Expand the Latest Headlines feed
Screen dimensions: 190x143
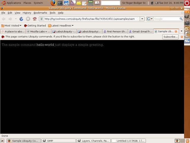pos(61,26)
